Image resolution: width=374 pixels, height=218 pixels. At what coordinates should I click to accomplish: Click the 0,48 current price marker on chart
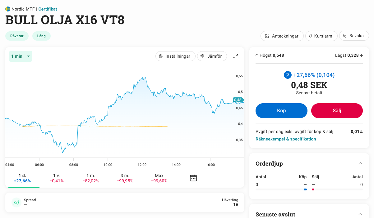tap(238, 100)
